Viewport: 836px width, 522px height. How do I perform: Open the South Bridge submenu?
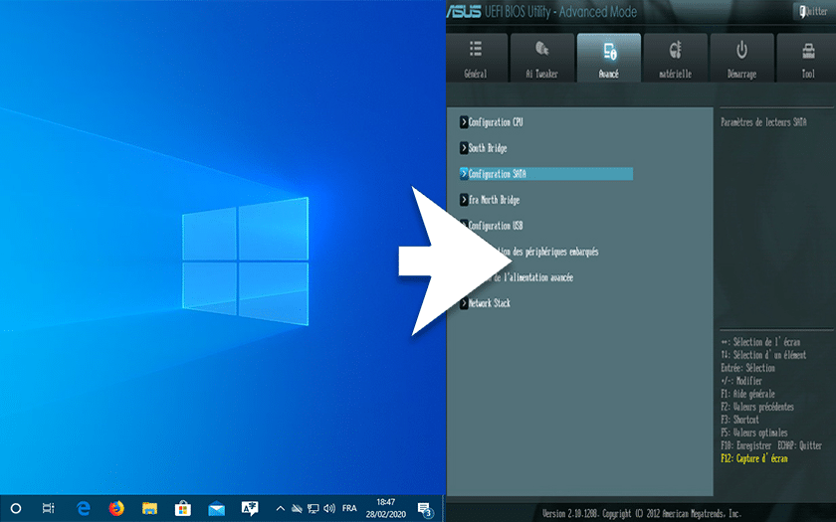point(483,148)
